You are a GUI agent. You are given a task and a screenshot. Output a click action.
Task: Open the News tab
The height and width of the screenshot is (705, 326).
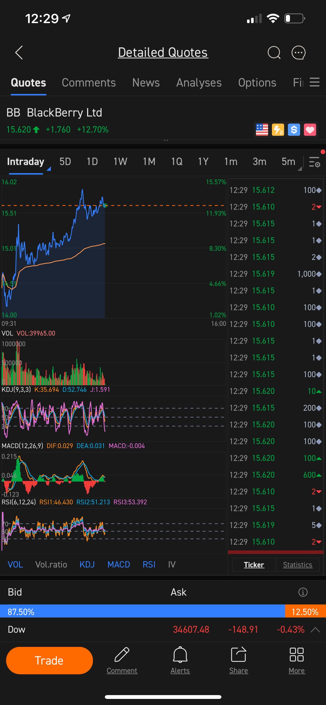click(146, 83)
